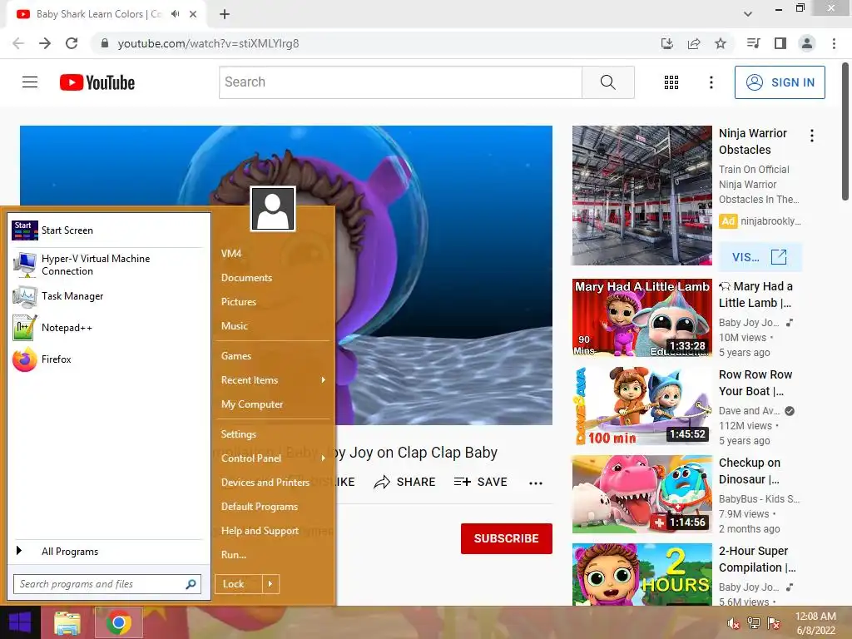
Task: Open Settings in Start menu
Action: tap(239, 434)
